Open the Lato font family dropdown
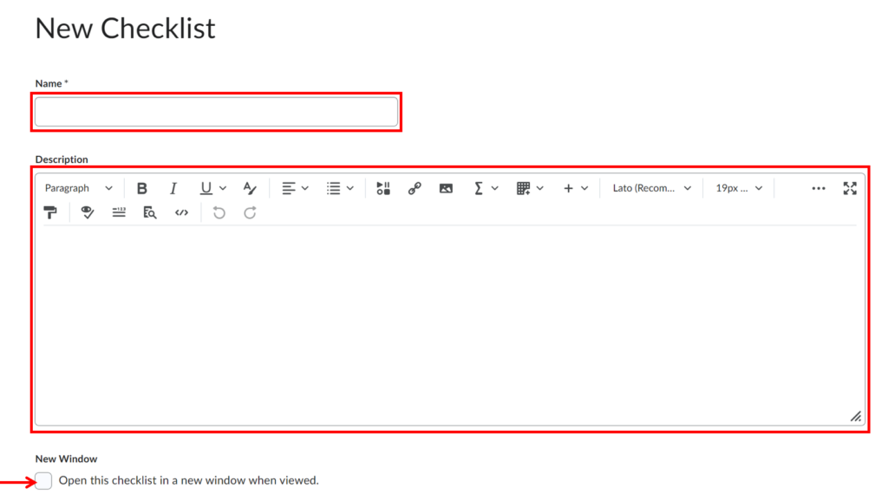888x501 pixels. click(650, 188)
